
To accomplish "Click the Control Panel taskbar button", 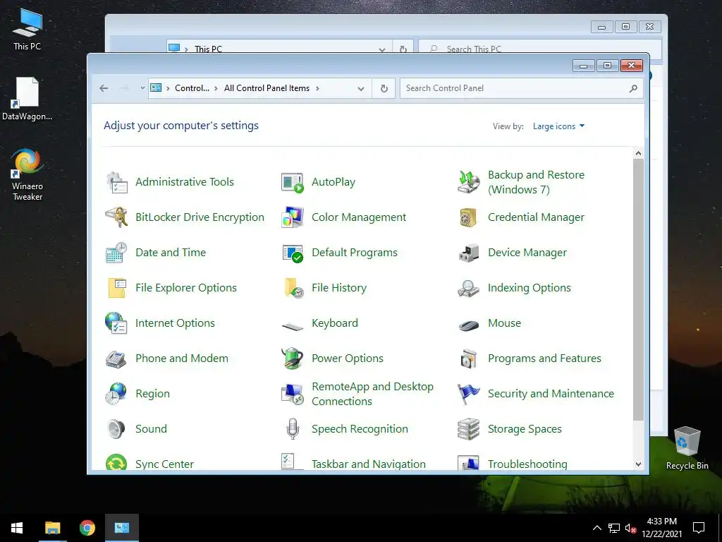I will 121,528.
